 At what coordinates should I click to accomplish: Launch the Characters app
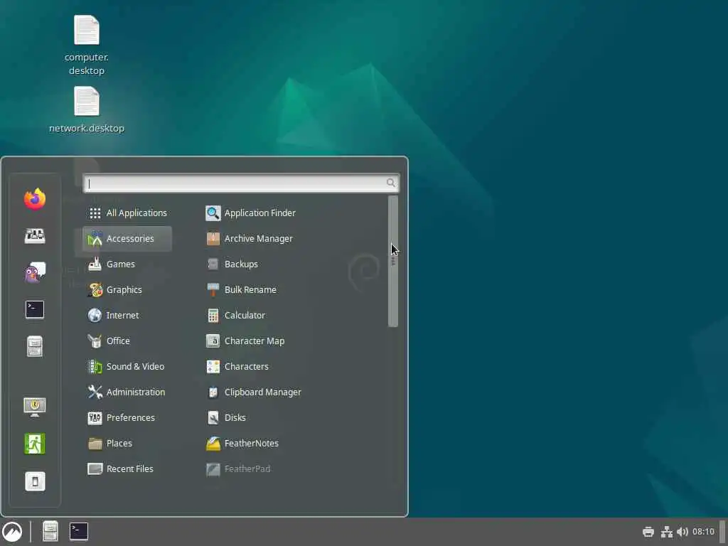click(237, 366)
